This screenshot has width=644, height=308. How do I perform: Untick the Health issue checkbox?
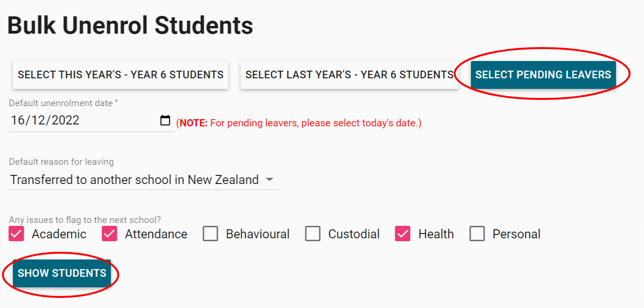[403, 234]
